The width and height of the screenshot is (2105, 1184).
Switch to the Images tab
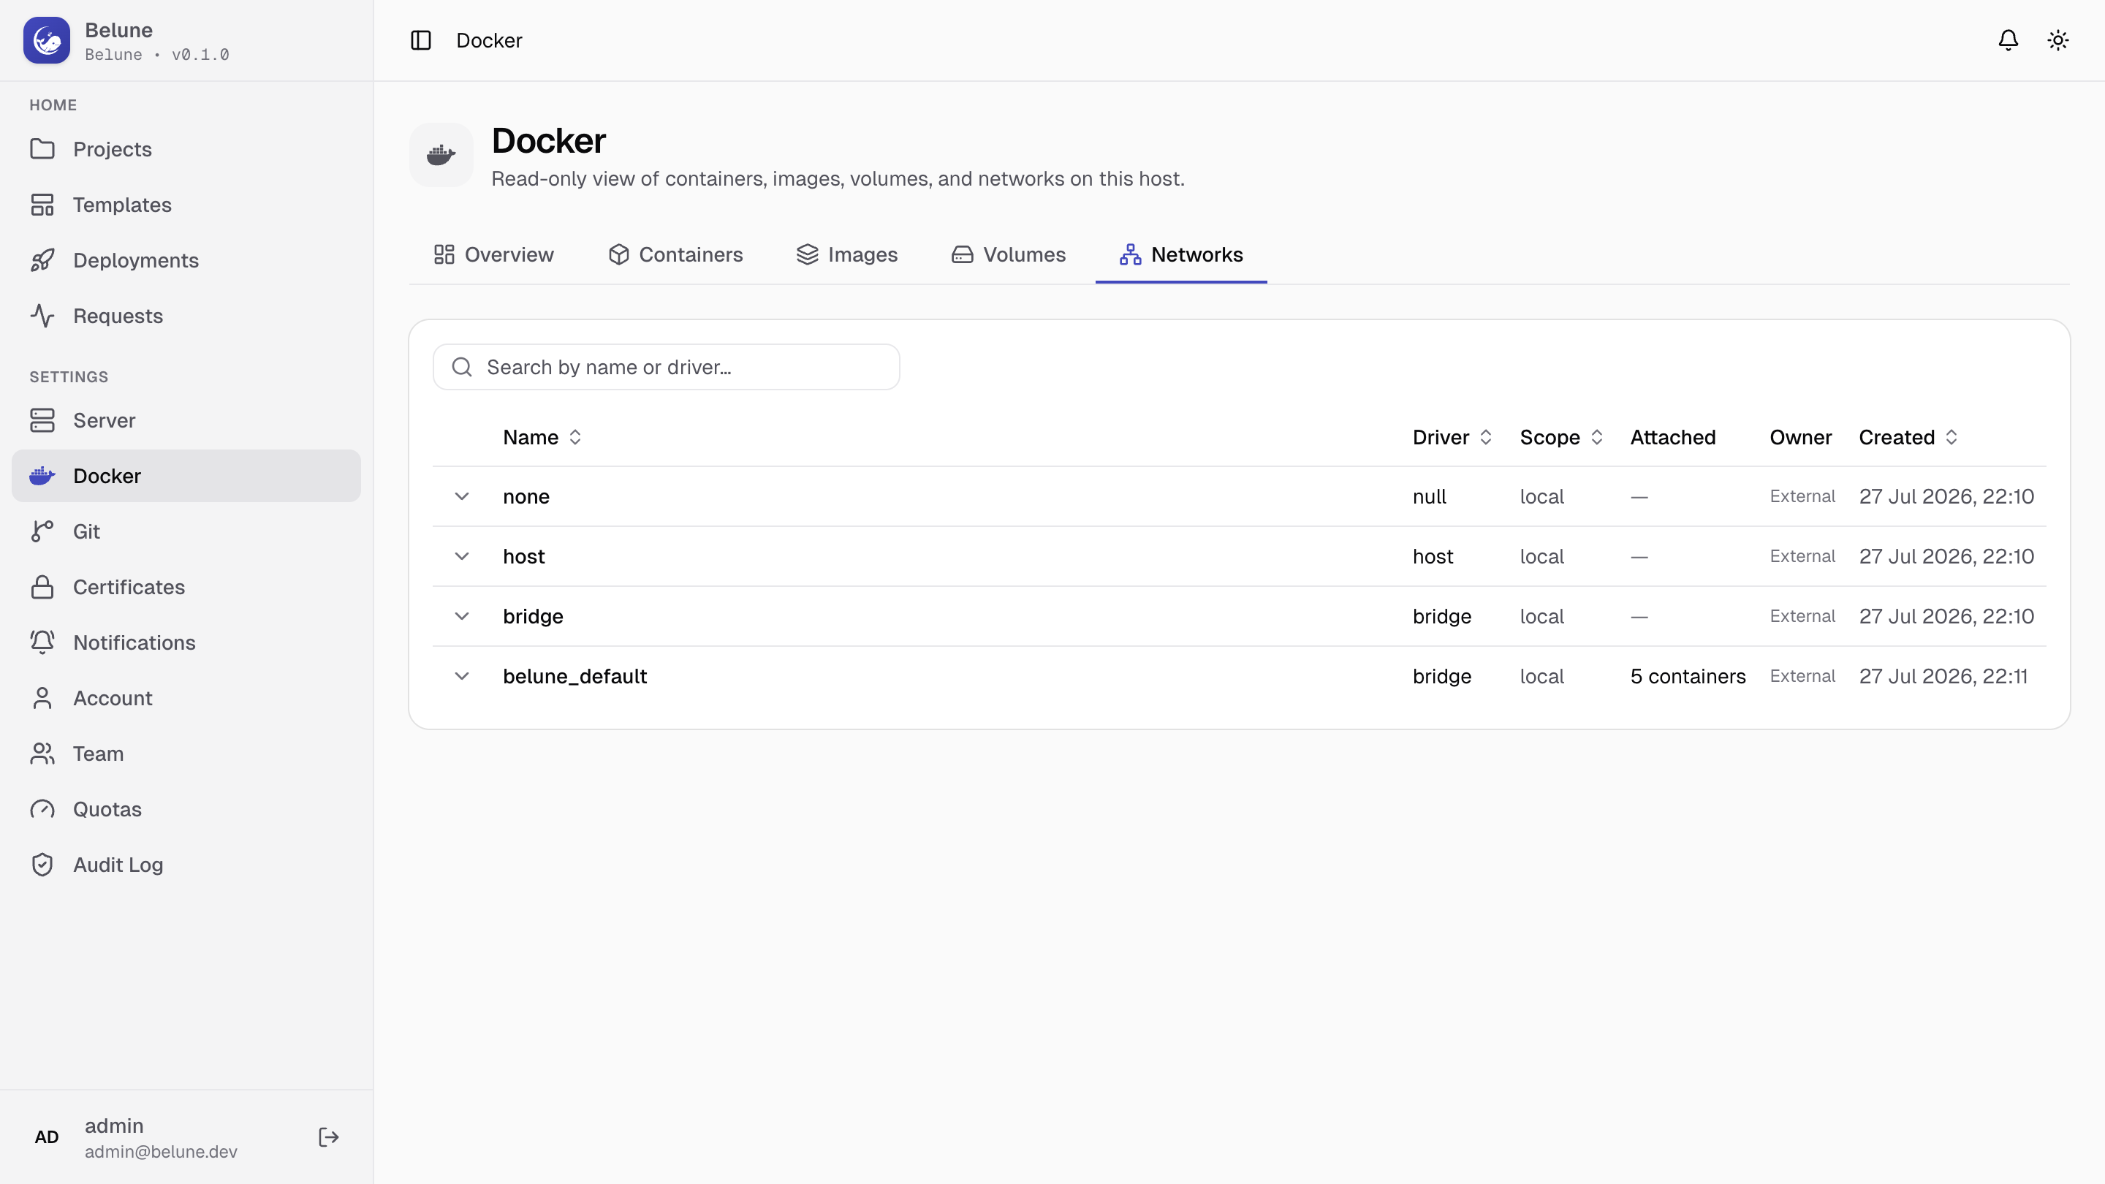coord(847,255)
